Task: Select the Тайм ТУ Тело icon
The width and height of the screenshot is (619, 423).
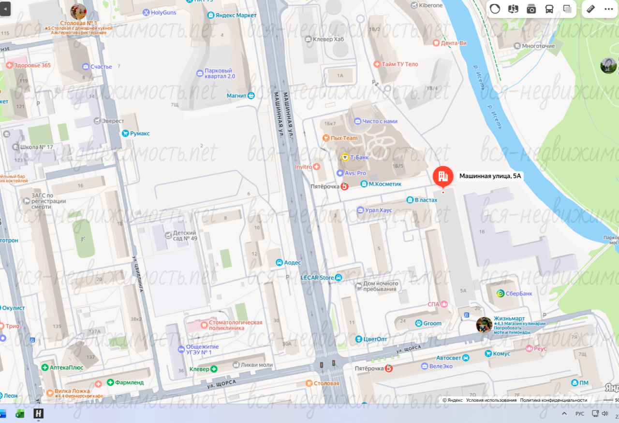Action: tap(377, 64)
